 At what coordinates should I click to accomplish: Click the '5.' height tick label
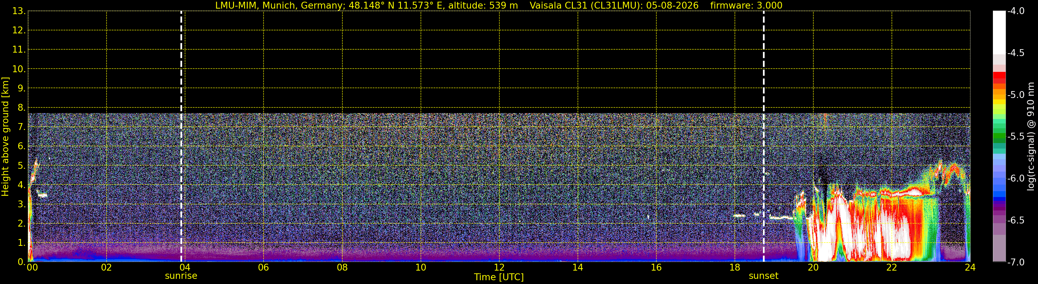point(21,165)
